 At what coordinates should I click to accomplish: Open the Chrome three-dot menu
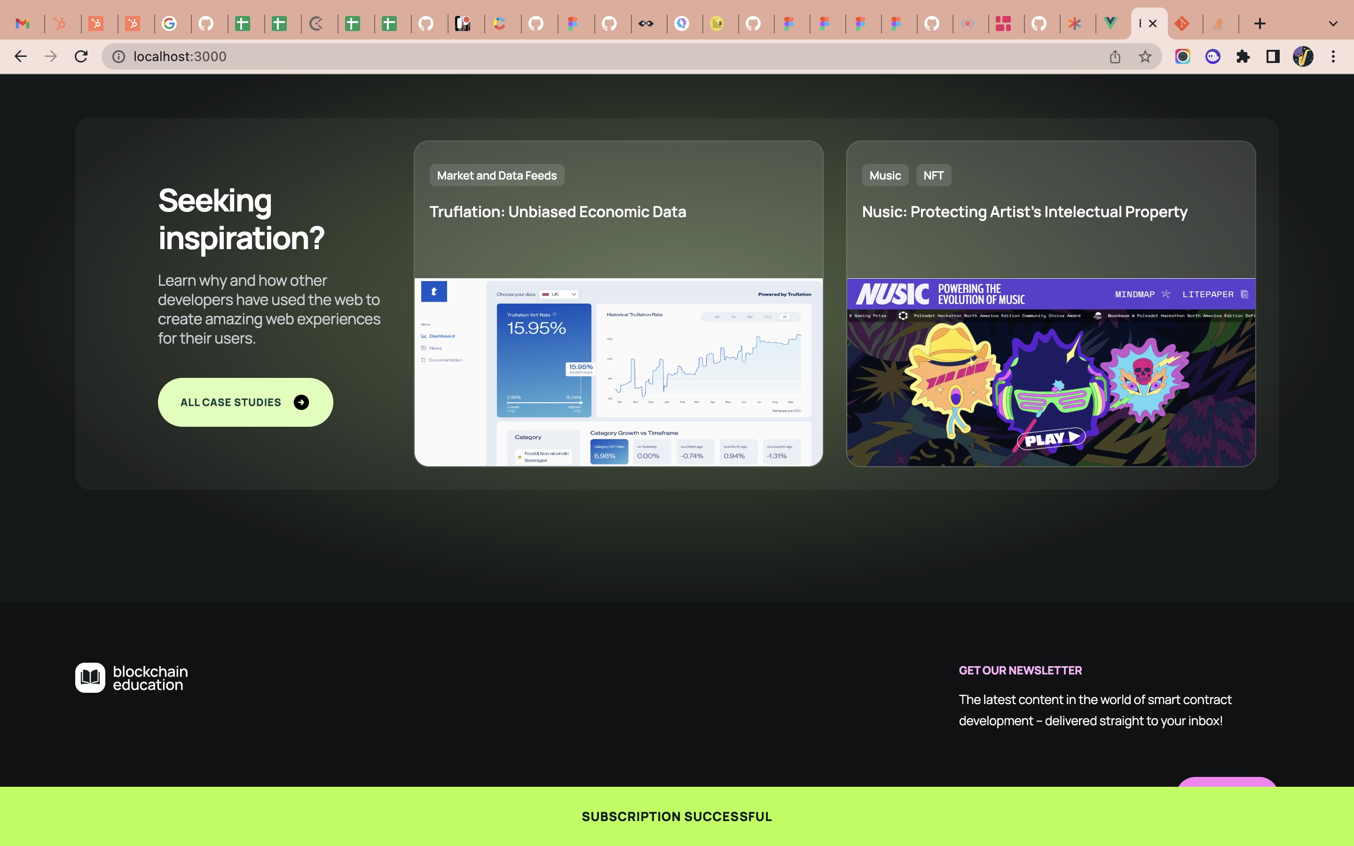[1334, 56]
